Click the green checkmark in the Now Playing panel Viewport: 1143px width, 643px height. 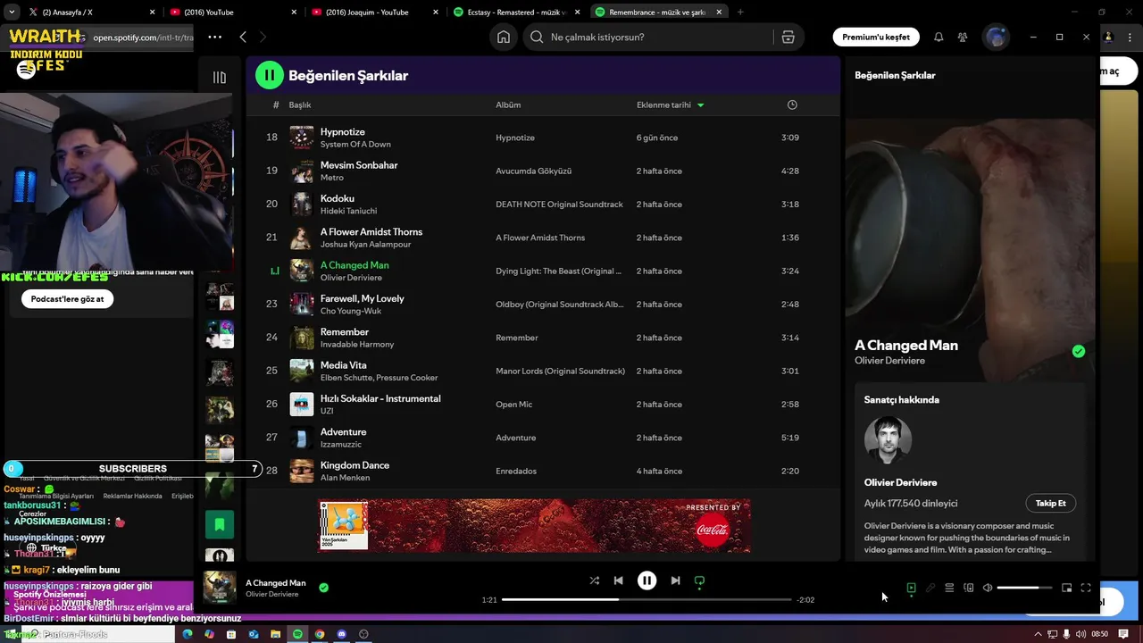click(1079, 351)
